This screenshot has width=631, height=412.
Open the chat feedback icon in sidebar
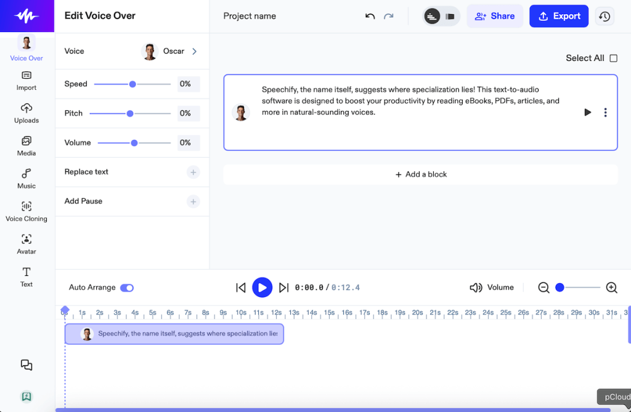point(26,365)
